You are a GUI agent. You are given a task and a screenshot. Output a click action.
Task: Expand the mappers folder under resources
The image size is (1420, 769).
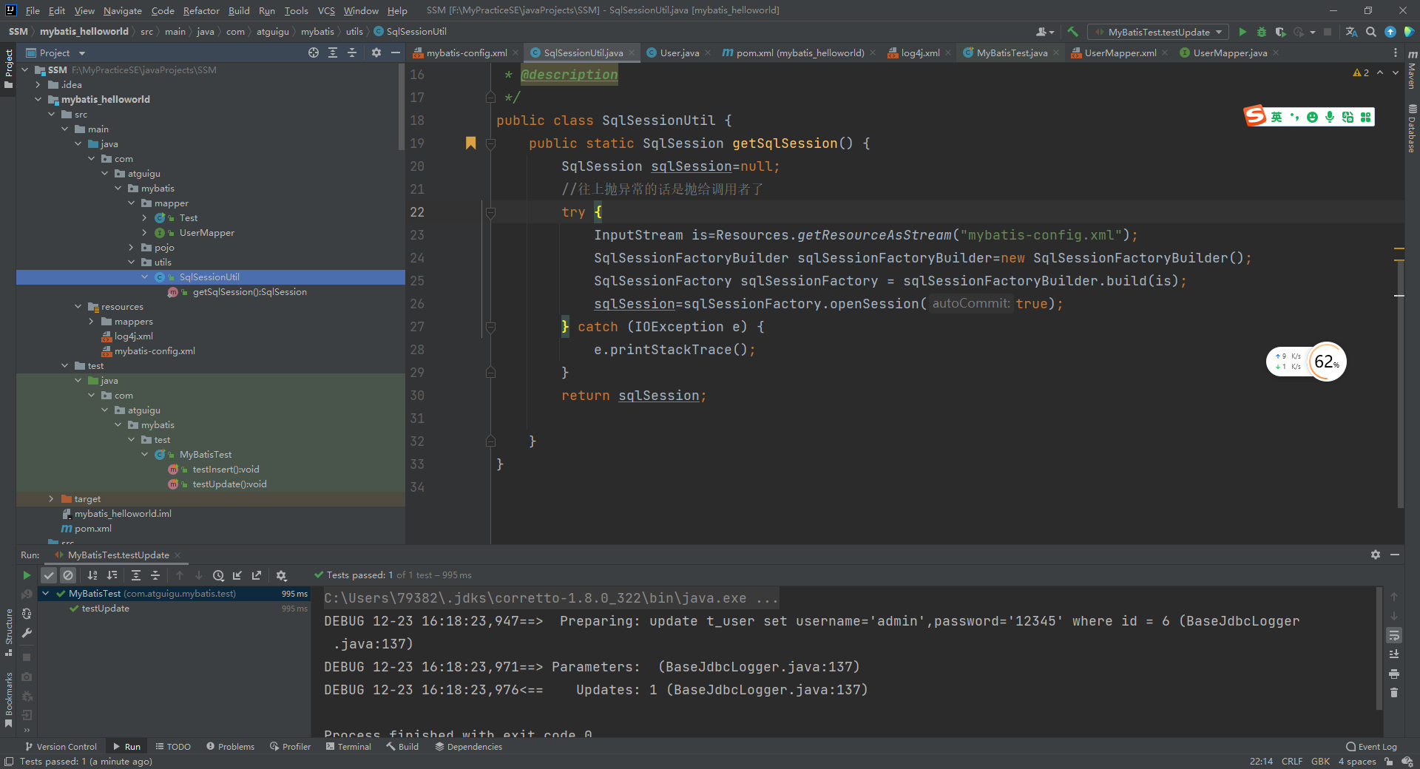(x=91, y=321)
